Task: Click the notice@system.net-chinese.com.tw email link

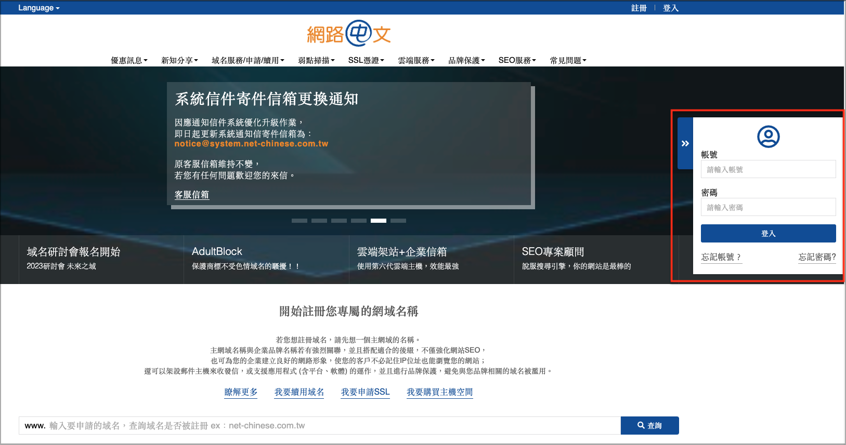Action: click(x=251, y=144)
